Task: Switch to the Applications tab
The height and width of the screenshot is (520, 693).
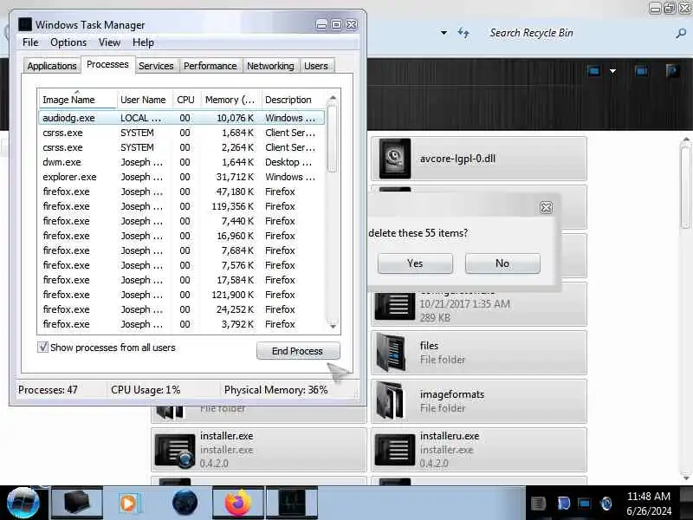Action: (52, 66)
